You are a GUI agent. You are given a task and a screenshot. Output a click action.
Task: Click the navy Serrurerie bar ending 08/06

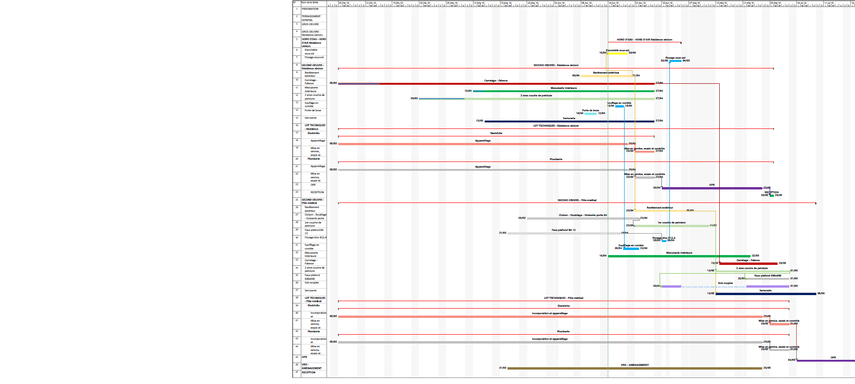click(766, 294)
